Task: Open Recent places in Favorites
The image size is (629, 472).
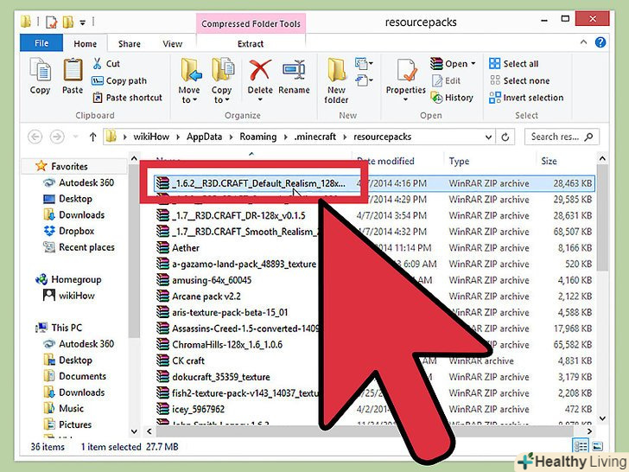Action: pyautogui.click(x=79, y=247)
